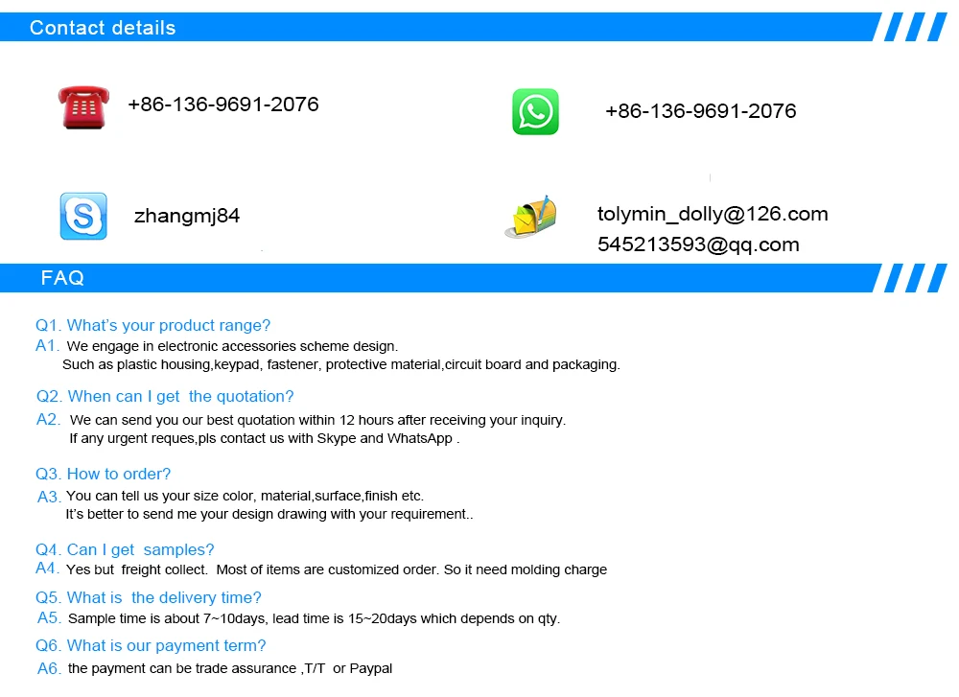The image size is (959, 697).
Task: Click question Q4 Can I get samples
Action: (125, 549)
